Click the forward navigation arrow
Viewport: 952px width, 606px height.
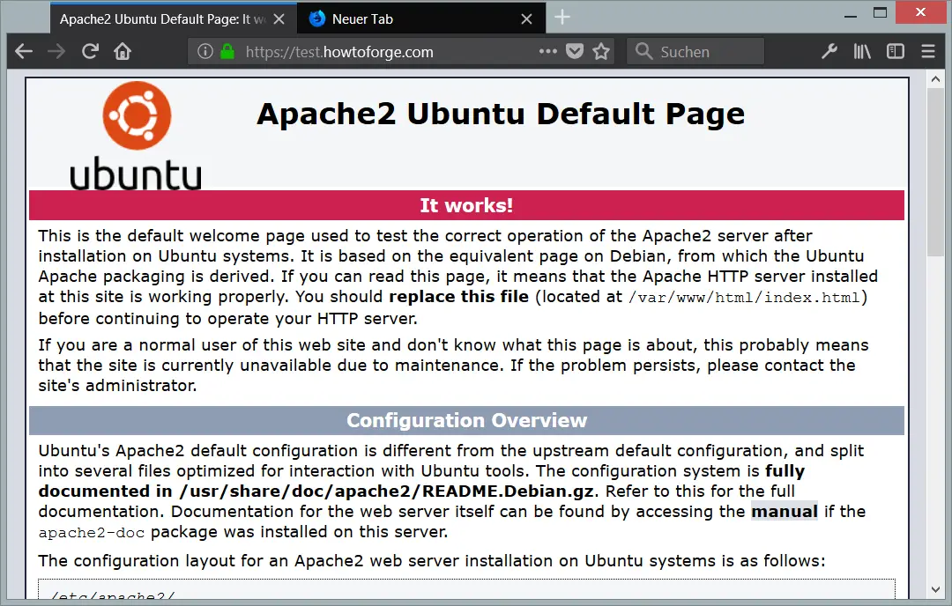(x=56, y=52)
